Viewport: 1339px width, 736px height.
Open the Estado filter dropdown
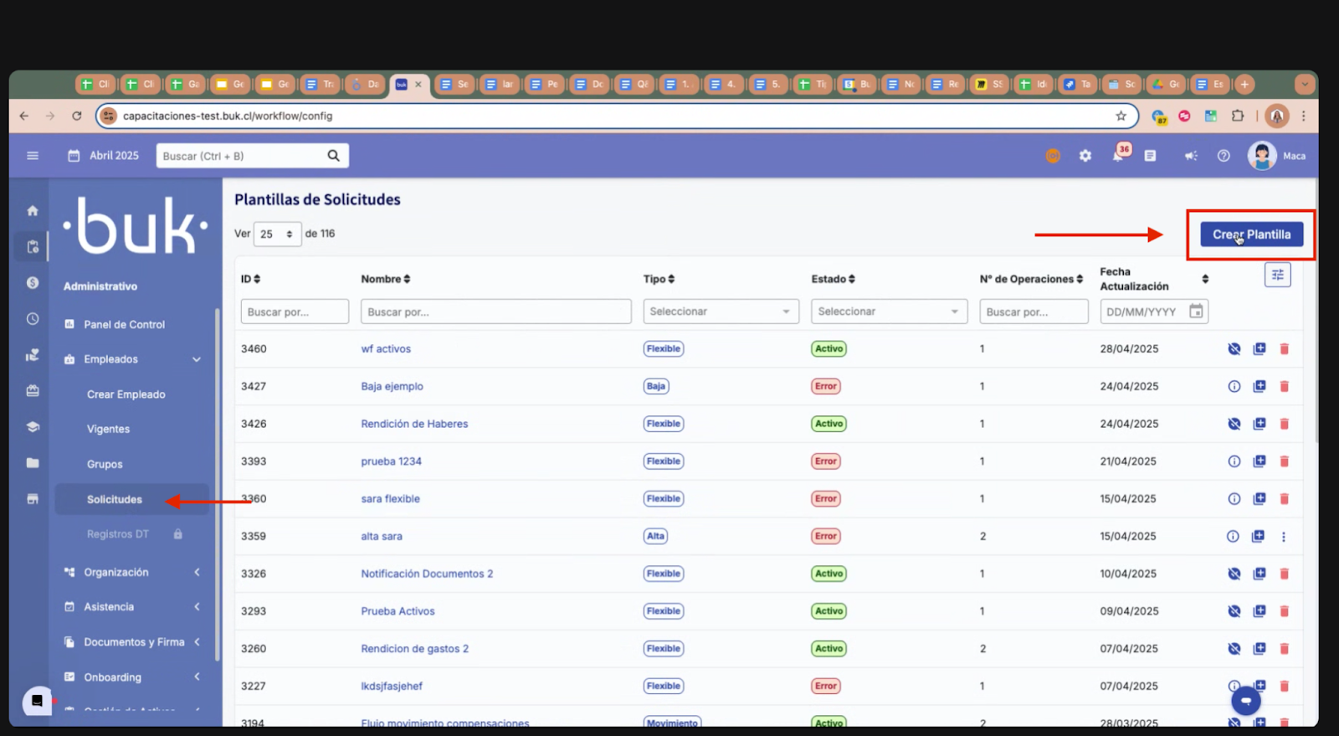tap(888, 311)
